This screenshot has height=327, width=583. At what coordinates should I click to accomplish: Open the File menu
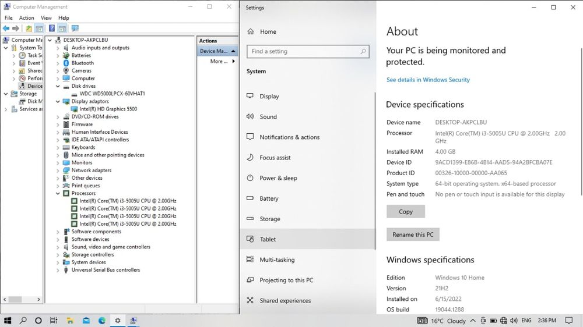[x=9, y=18]
